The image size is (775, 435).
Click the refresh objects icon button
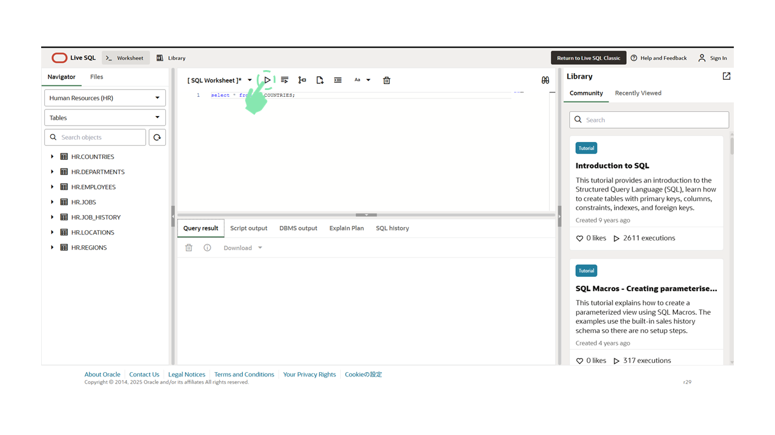157,137
